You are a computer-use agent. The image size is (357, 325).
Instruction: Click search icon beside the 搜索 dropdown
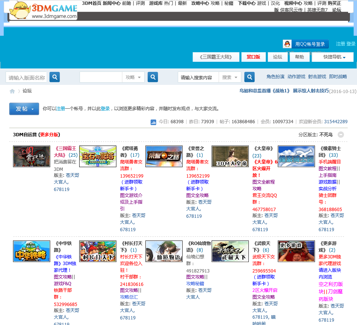[250, 77]
